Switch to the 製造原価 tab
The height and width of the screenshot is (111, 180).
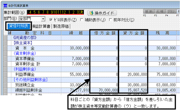click(61, 26)
